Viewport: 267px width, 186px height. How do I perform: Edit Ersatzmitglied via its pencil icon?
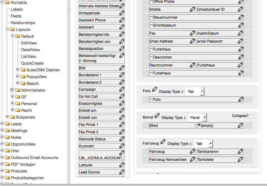coord(122,103)
